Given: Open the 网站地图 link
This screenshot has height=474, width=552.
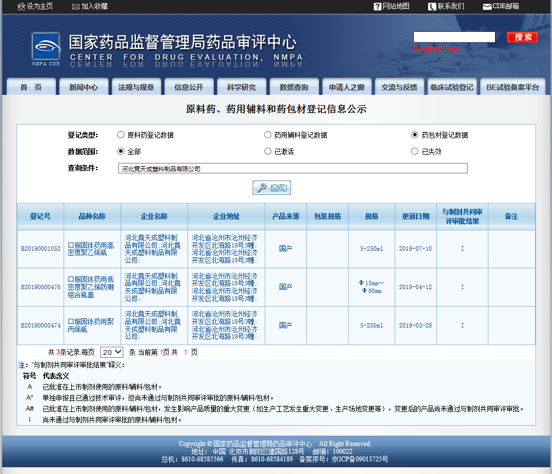Looking at the screenshot, I should coord(396,7).
